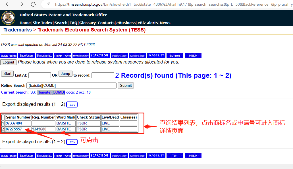
Task: Jump to page Bottom button
Action: point(174,56)
